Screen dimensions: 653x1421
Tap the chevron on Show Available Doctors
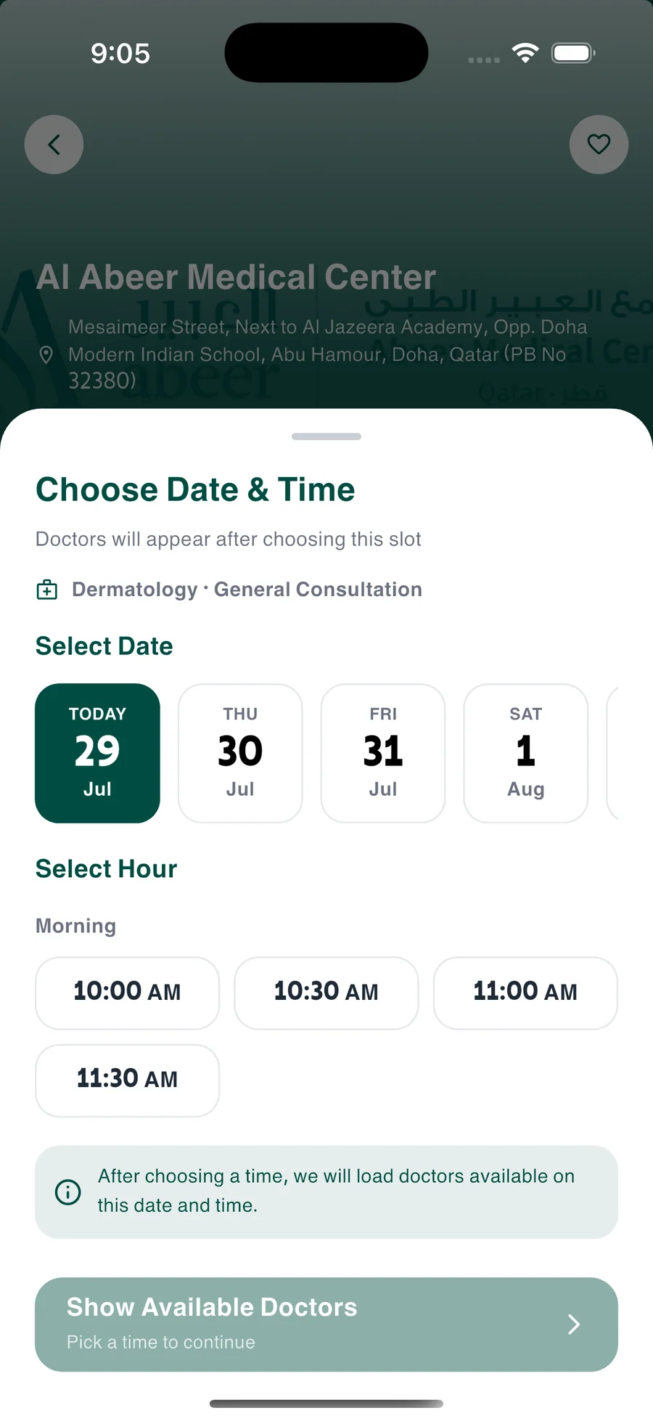574,1324
